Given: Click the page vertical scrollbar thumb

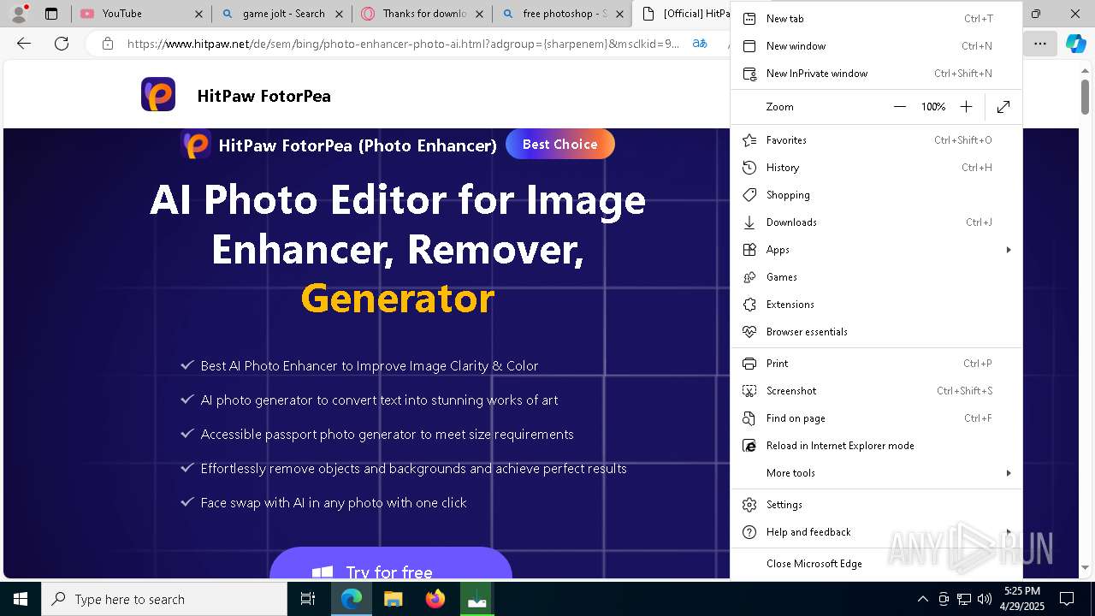Looking at the screenshot, I should point(1085,96).
